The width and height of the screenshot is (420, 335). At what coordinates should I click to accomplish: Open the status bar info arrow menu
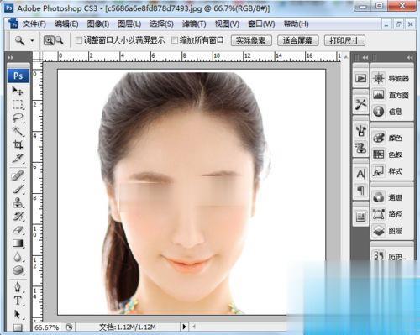(184, 327)
